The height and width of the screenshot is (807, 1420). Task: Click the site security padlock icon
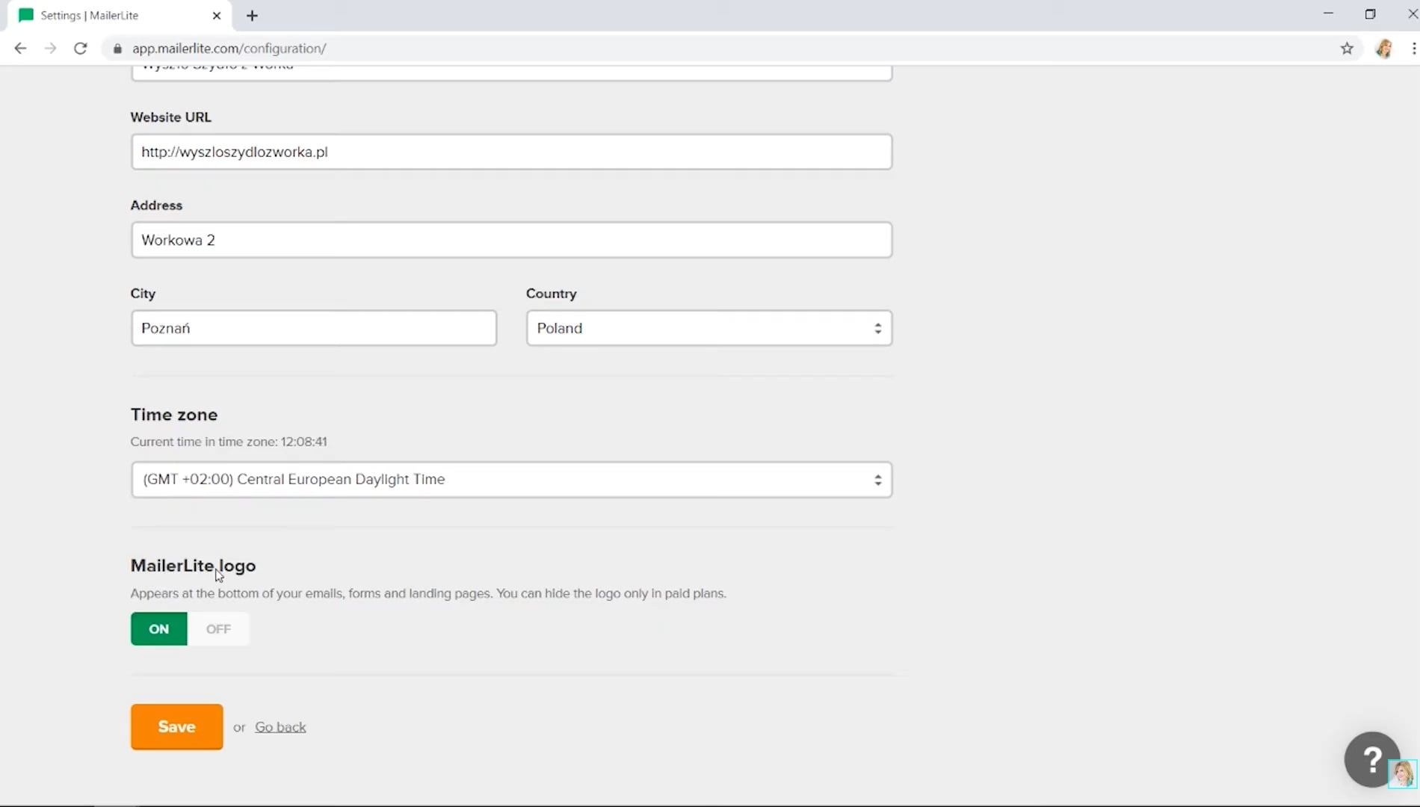(x=117, y=49)
